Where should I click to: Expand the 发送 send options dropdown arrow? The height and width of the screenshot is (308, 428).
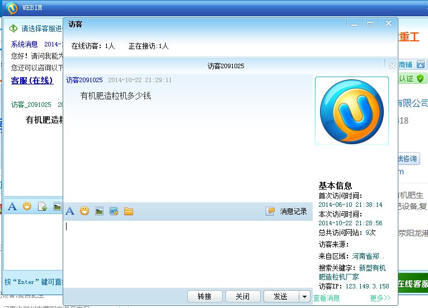pos(304,296)
